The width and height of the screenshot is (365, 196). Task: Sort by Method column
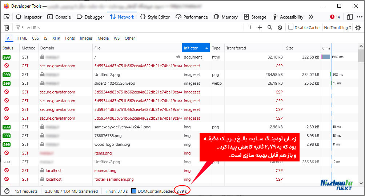[x=29, y=48]
